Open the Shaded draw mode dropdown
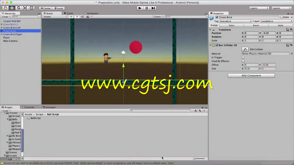The width and height of the screenshot is (294, 165). click(55, 16)
